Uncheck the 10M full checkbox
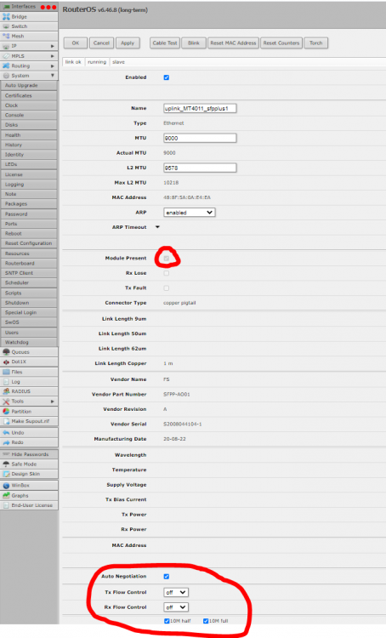Image resolution: width=386 pixels, height=638 pixels. (206, 621)
